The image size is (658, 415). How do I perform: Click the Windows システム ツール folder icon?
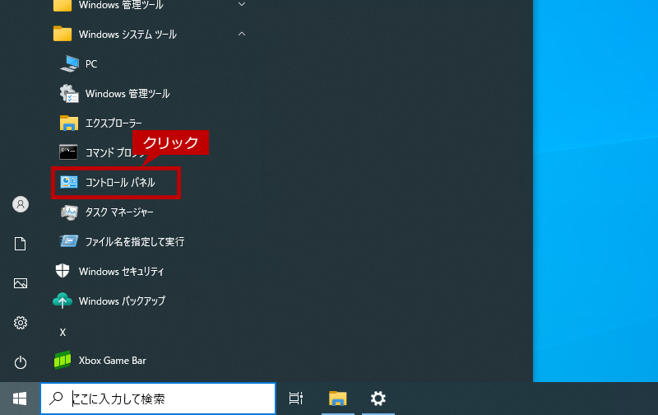63,34
